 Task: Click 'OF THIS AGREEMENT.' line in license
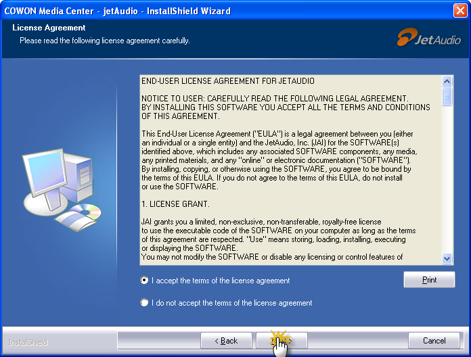(x=181, y=116)
